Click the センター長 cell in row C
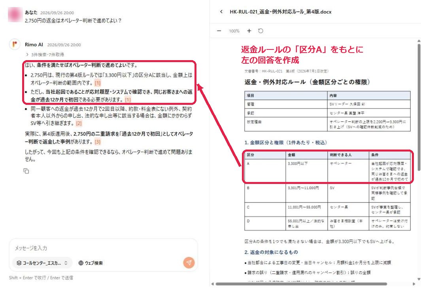 point(348,210)
